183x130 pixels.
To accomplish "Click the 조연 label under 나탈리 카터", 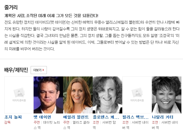I will pyautogui.click(x=155, y=122).
